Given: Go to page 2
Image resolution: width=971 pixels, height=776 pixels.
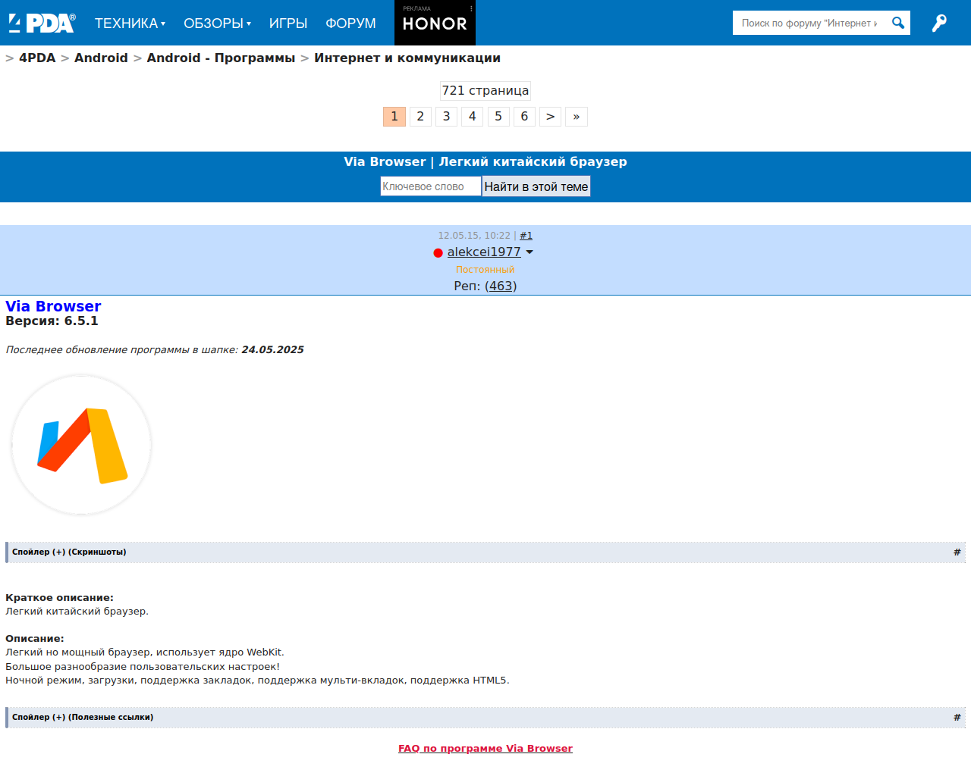Looking at the screenshot, I should point(420,116).
